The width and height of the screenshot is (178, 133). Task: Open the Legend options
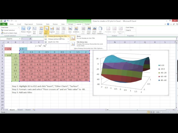(52, 30)
